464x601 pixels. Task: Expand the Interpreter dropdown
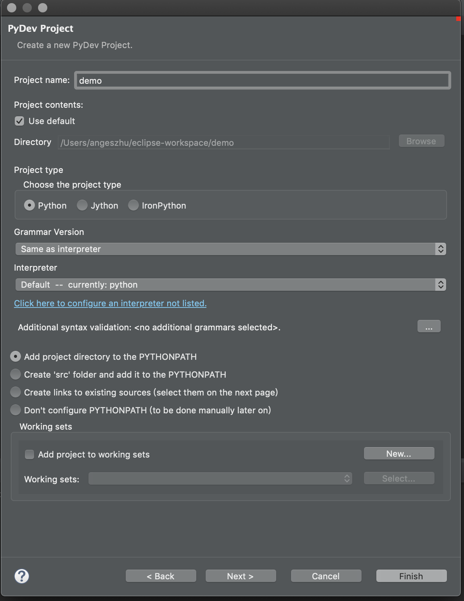(230, 285)
